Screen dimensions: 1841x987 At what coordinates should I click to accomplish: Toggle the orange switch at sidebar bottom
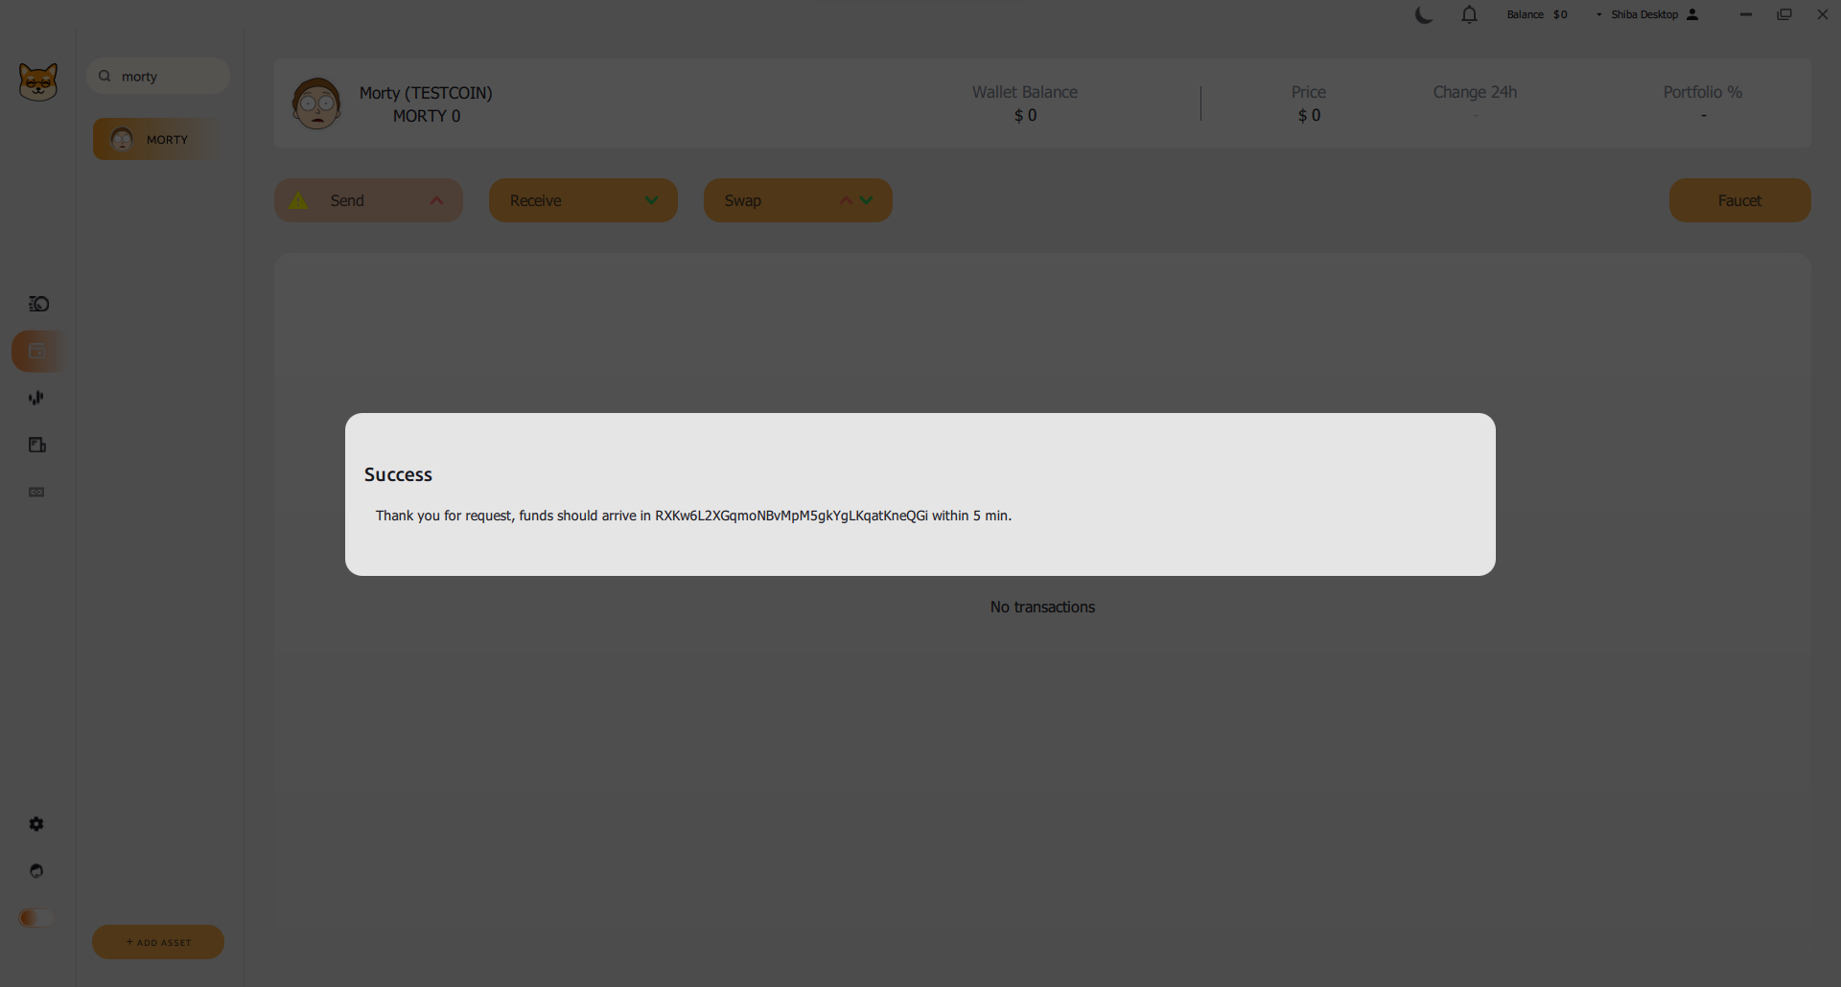click(x=35, y=918)
